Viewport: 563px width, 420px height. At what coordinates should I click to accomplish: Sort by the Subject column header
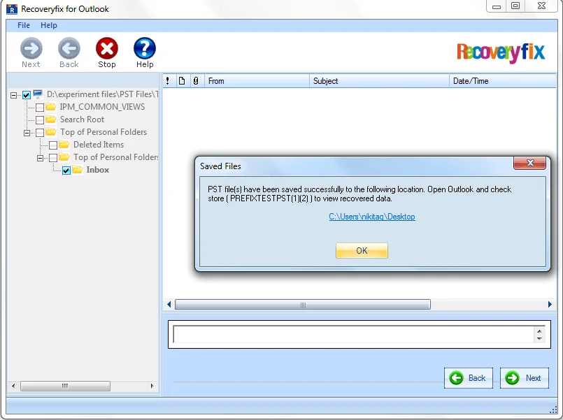379,80
